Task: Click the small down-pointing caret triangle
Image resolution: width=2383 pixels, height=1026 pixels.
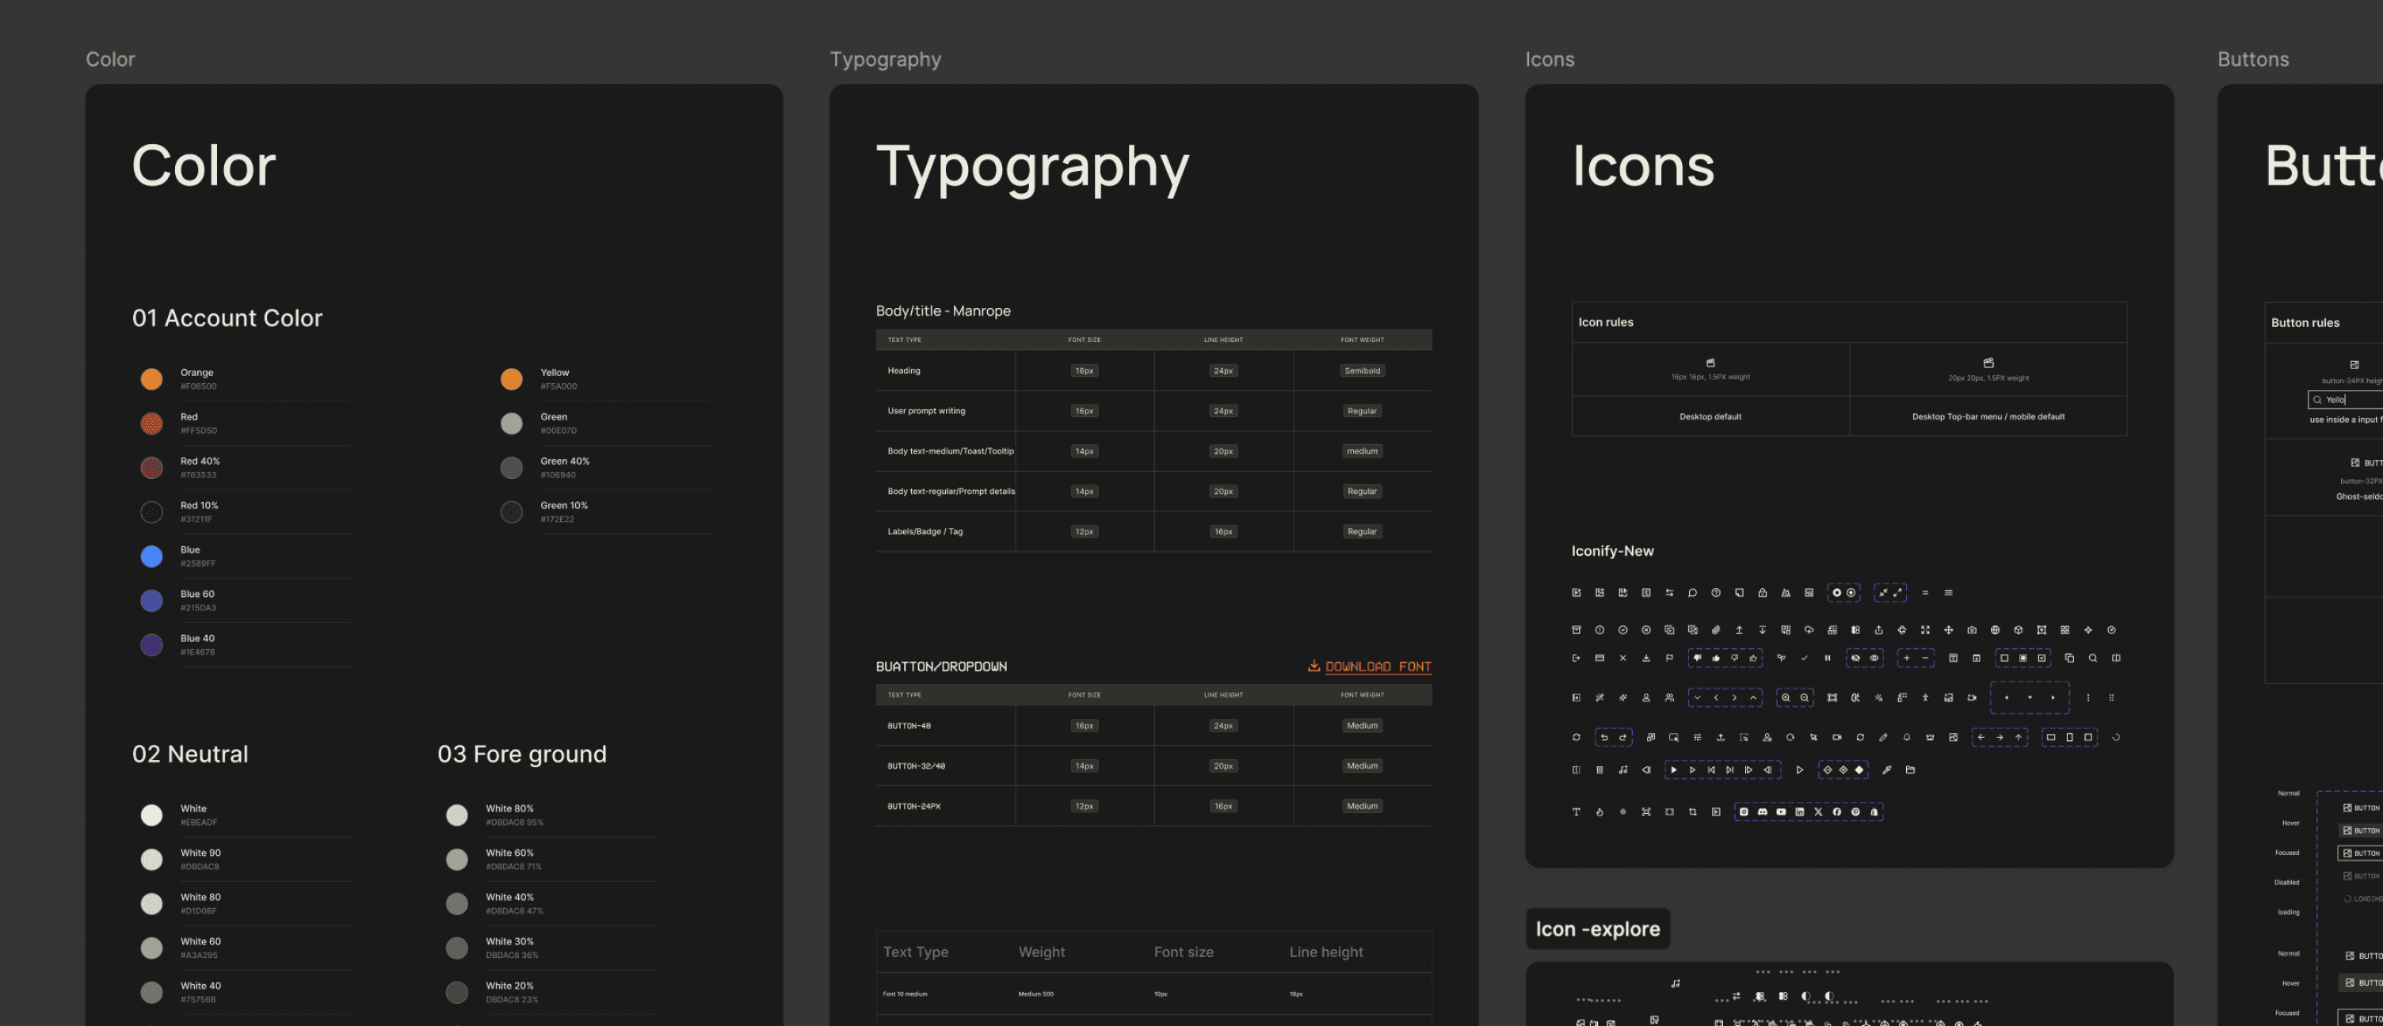Action: click(2030, 698)
